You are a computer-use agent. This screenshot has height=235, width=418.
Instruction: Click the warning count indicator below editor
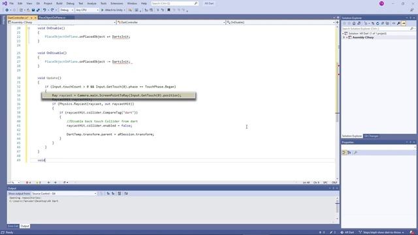tap(39, 183)
